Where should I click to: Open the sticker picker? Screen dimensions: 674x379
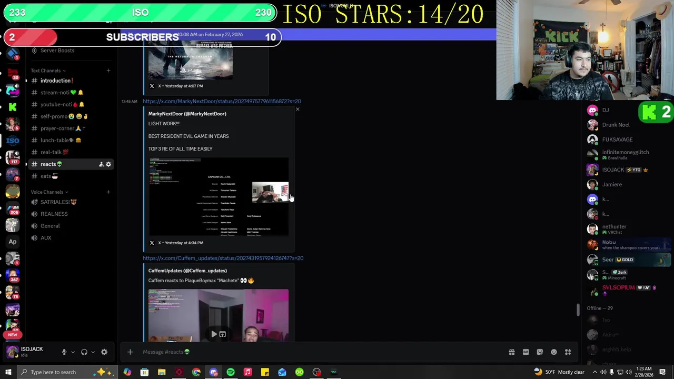tap(540, 352)
